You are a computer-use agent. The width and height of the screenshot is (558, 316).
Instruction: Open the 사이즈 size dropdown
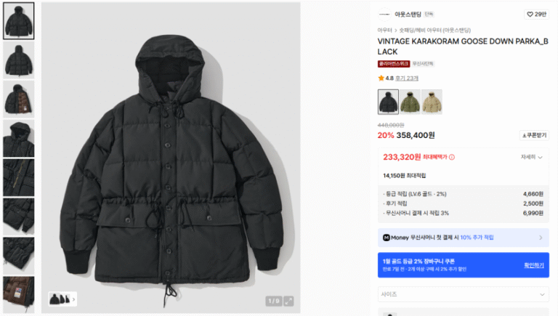pyautogui.click(x=463, y=294)
